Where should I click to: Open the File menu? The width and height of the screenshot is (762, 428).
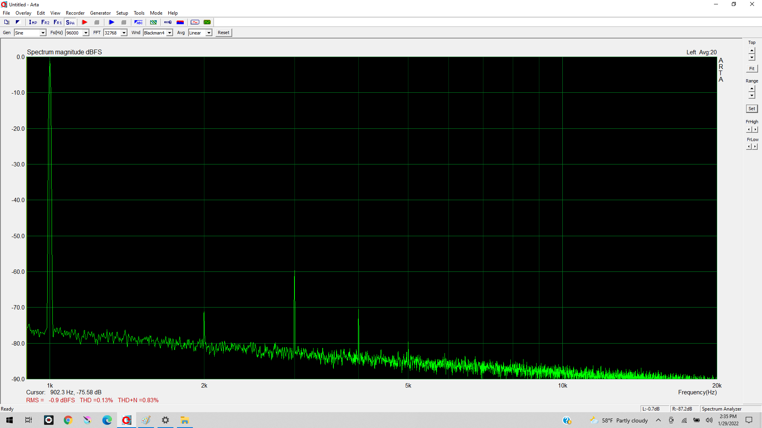(x=6, y=13)
